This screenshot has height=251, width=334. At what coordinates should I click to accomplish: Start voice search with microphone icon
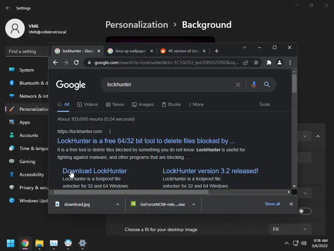pyautogui.click(x=254, y=85)
